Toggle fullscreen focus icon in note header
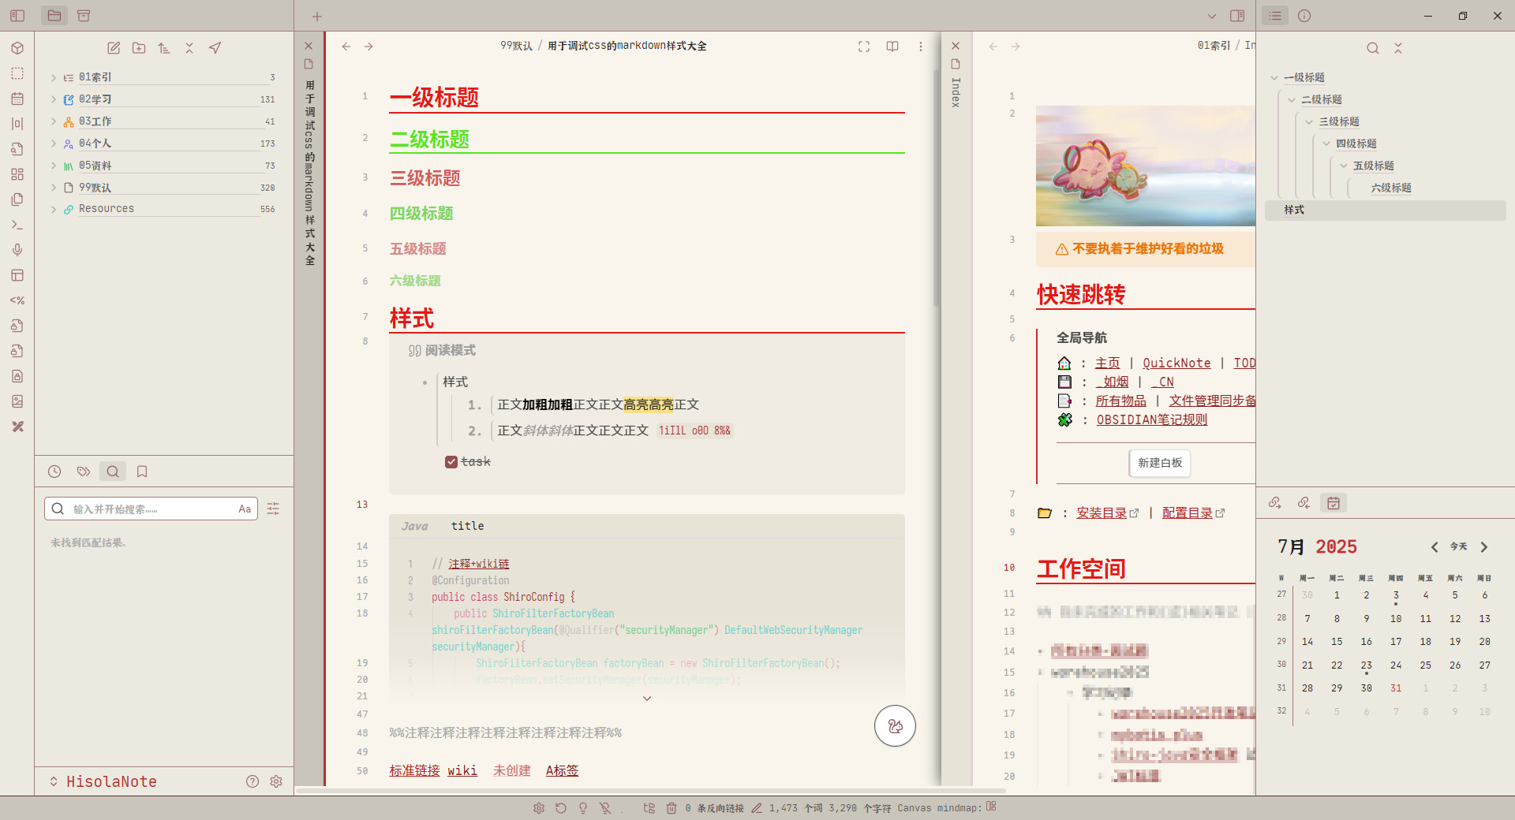The width and height of the screenshot is (1515, 820). coord(864,47)
